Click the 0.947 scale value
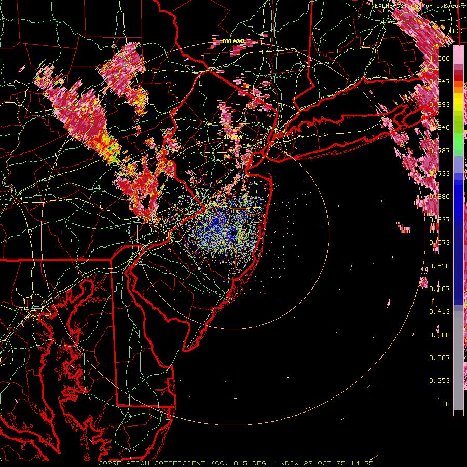Screen dimensions: 467x467 click(439, 81)
